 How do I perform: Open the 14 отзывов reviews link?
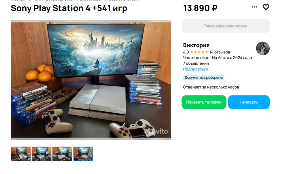pyautogui.click(x=220, y=52)
